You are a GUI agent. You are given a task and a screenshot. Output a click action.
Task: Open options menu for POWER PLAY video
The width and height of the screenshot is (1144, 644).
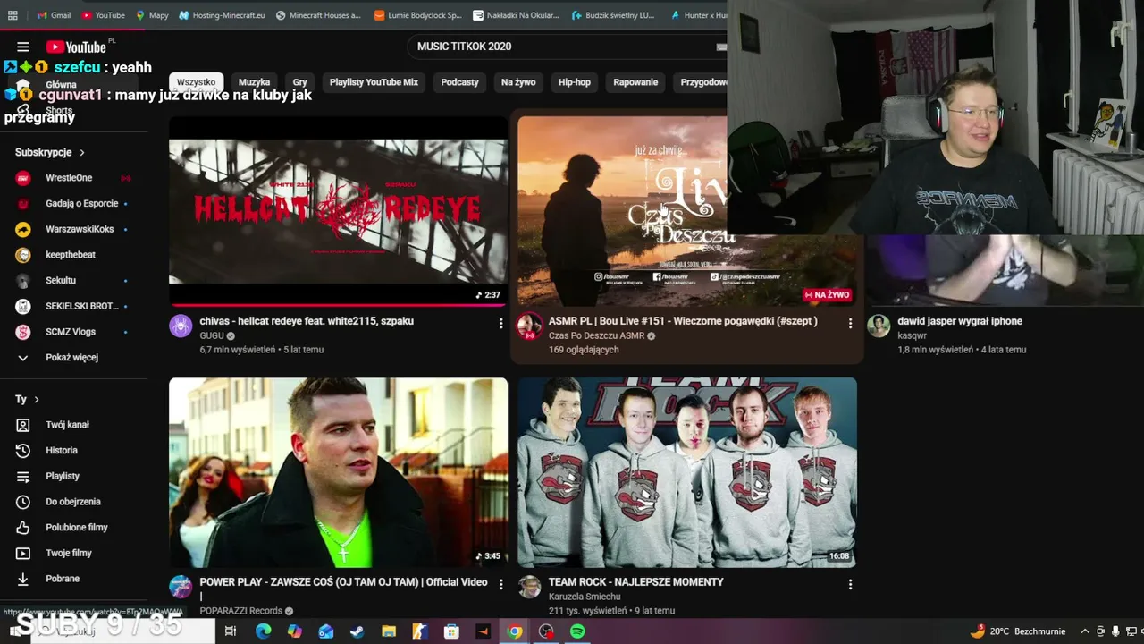point(500,584)
